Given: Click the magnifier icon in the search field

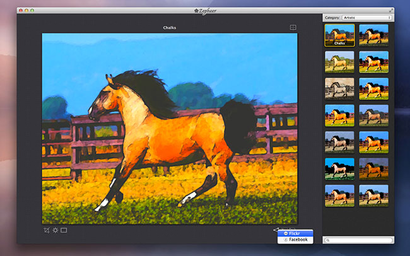Looking at the screenshot, I should [x=327, y=240].
